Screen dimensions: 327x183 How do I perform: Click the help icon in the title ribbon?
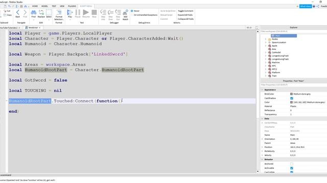click(x=314, y=7)
